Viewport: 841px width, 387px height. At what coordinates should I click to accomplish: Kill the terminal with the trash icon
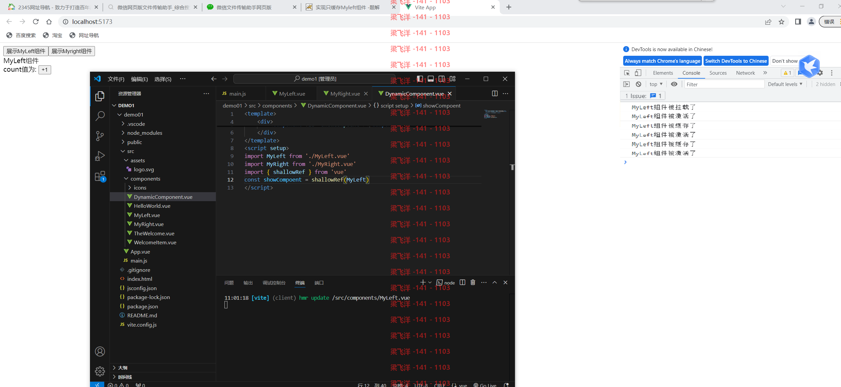tap(473, 282)
